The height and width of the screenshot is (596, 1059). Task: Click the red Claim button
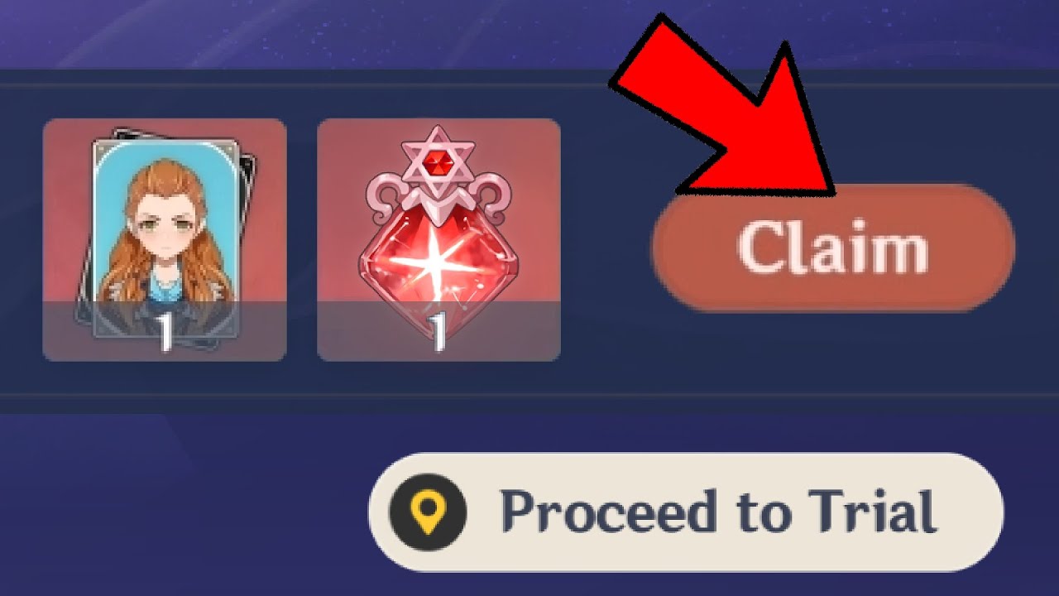833,248
